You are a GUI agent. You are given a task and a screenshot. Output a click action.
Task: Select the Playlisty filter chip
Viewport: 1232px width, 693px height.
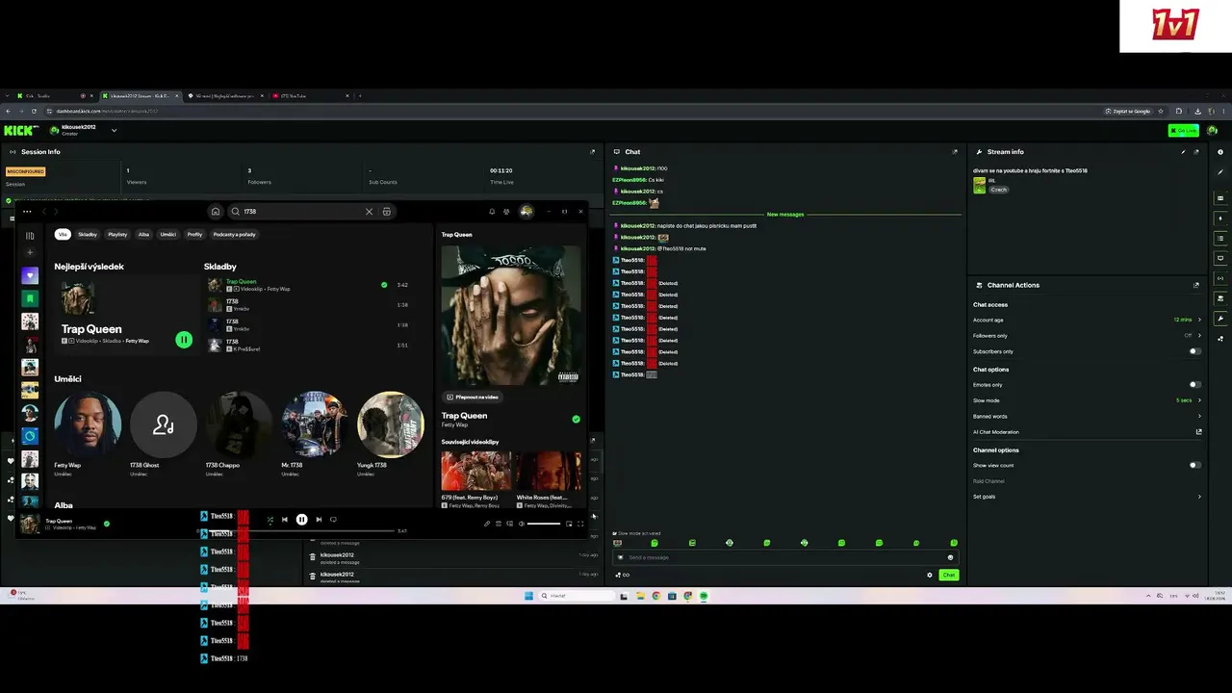pos(117,234)
